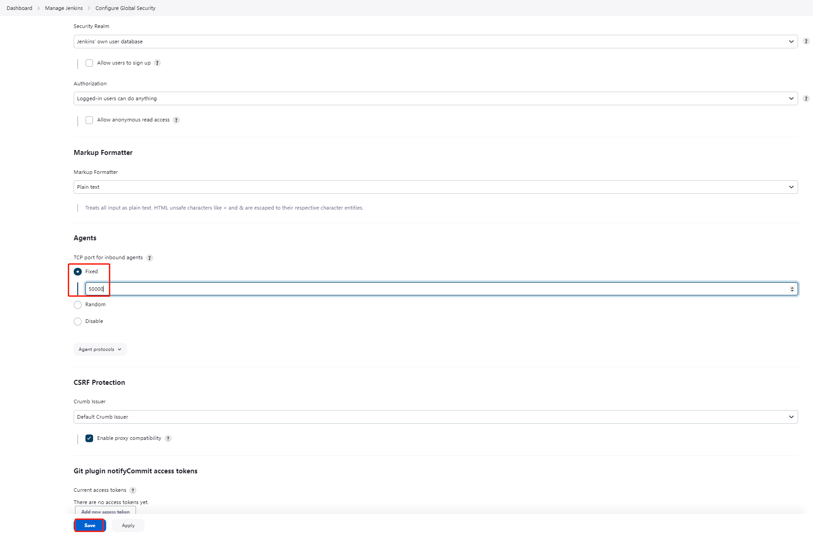Enable Allow anonymous read access checkbox
Viewport: 813px width, 537px height.
point(89,120)
